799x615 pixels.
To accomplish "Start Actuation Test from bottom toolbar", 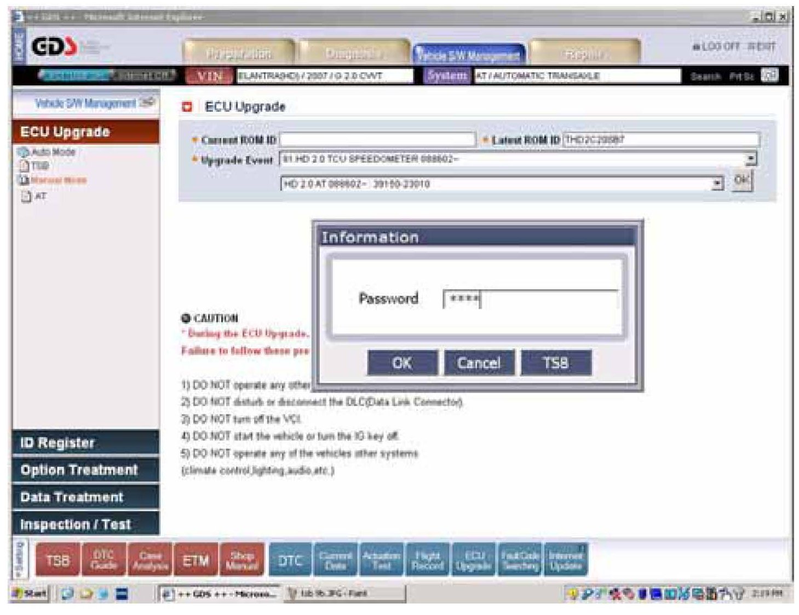I will [x=381, y=560].
